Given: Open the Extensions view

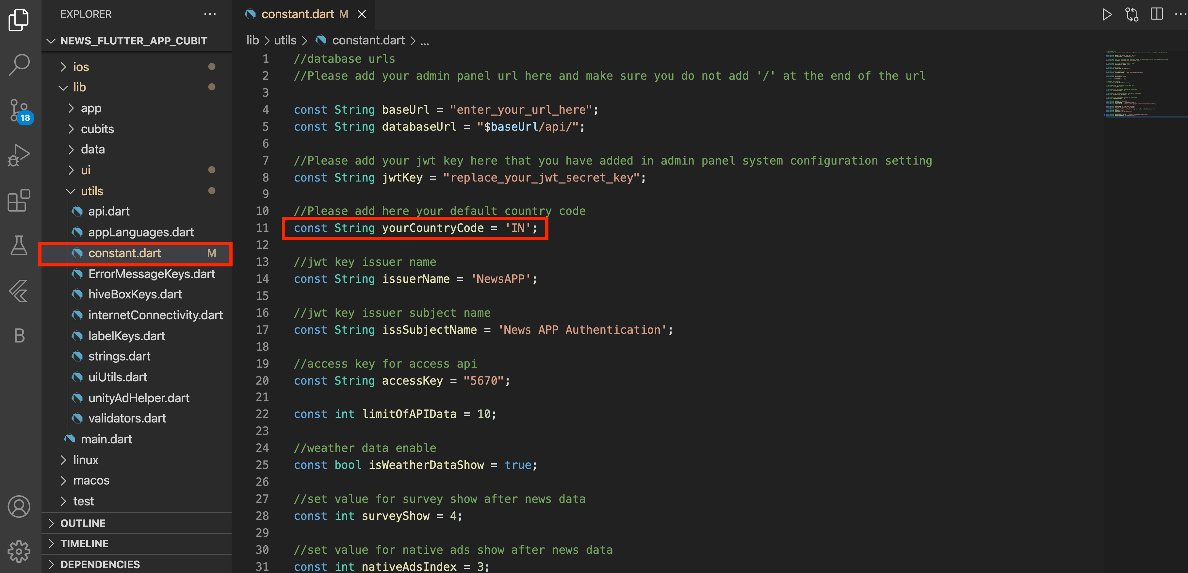Looking at the screenshot, I should [19, 200].
